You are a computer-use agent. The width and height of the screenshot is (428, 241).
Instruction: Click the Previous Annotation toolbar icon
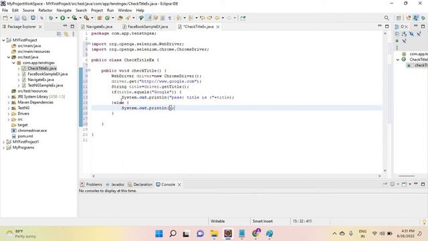click(x=191, y=18)
